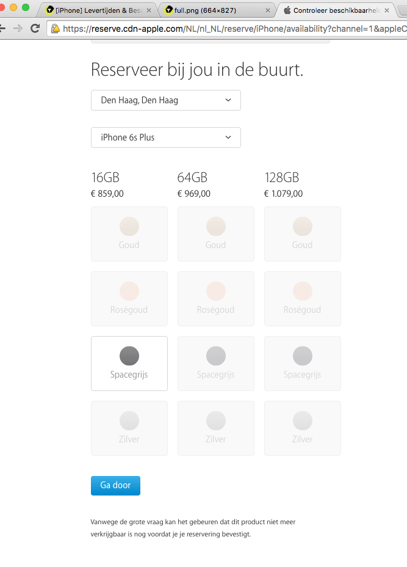Switch to the [iPhone] Levertijden tab
This screenshot has height=567, width=407.
(98, 10)
